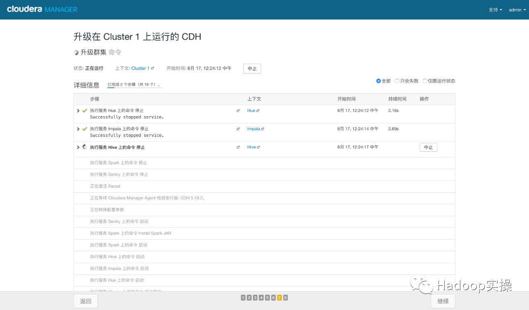Click the external link icon next to Hue

pos(258,111)
